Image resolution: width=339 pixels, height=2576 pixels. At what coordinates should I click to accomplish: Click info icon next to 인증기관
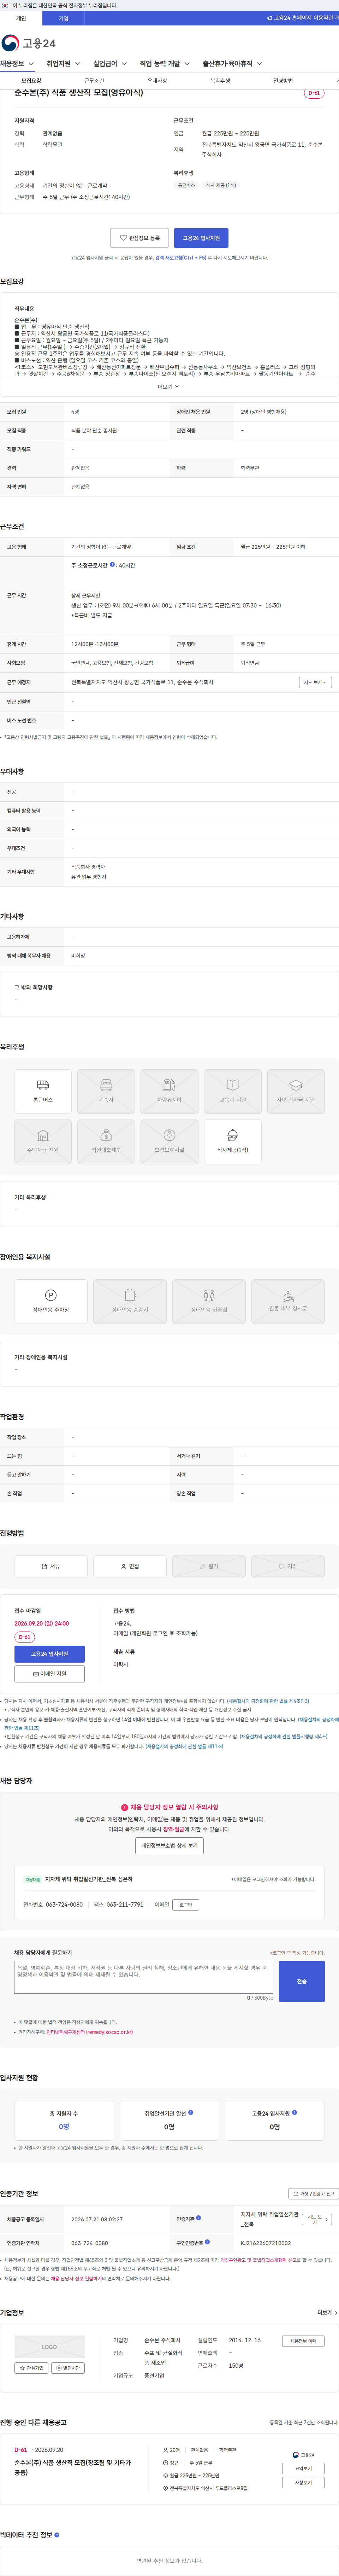click(x=198, y=2218)
